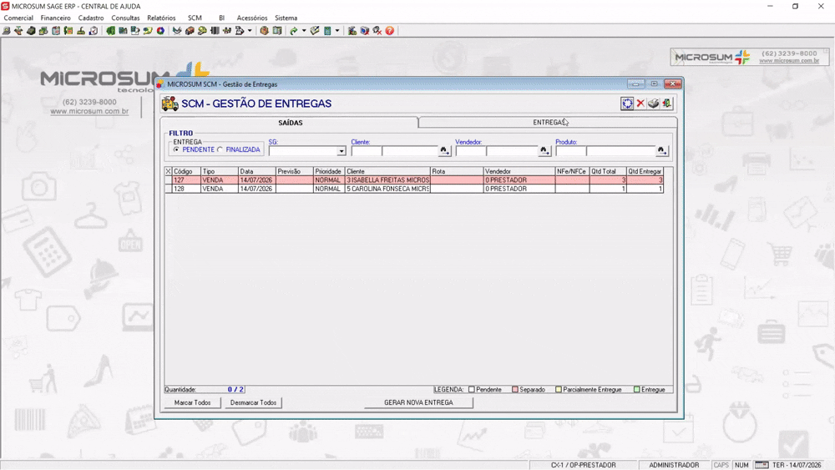Image resolution: width=835 pixels, height=470 pixels.
Task: Open the Relatórios menu
Action: click(161, 18)
